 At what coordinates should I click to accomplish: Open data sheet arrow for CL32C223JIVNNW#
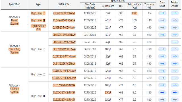(x=162, y=13)
